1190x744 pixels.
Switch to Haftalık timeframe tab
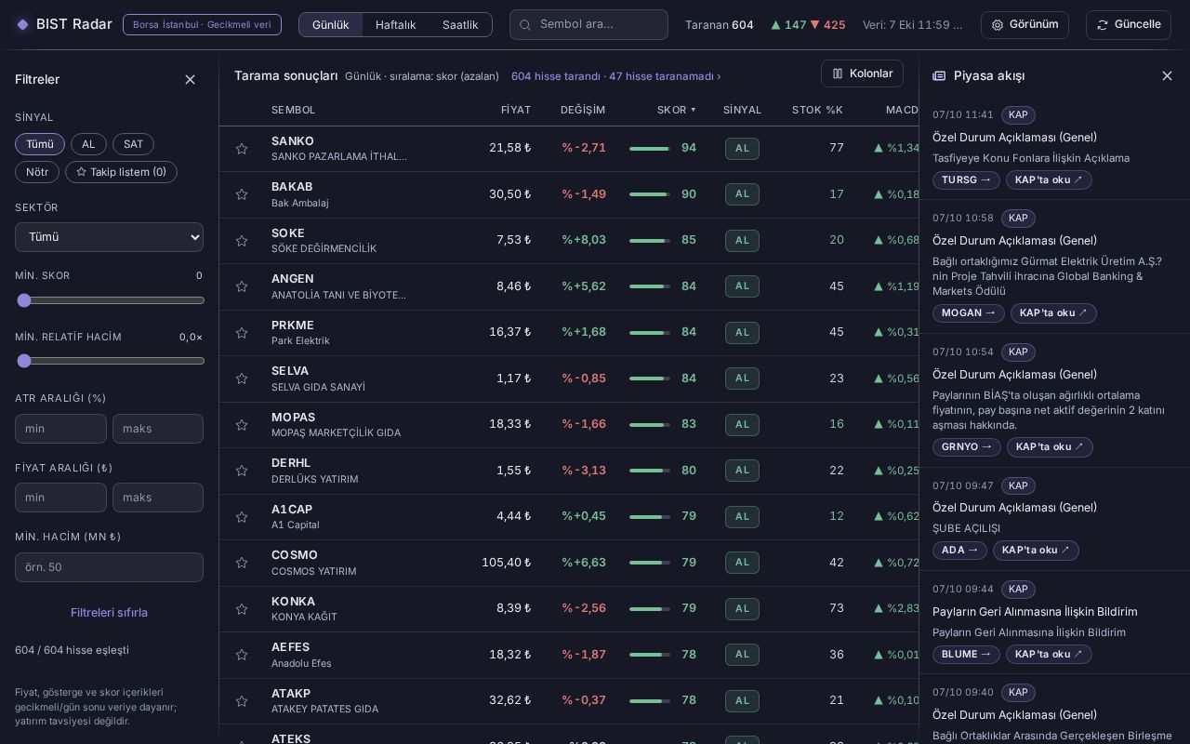click(x=396, y=25)
